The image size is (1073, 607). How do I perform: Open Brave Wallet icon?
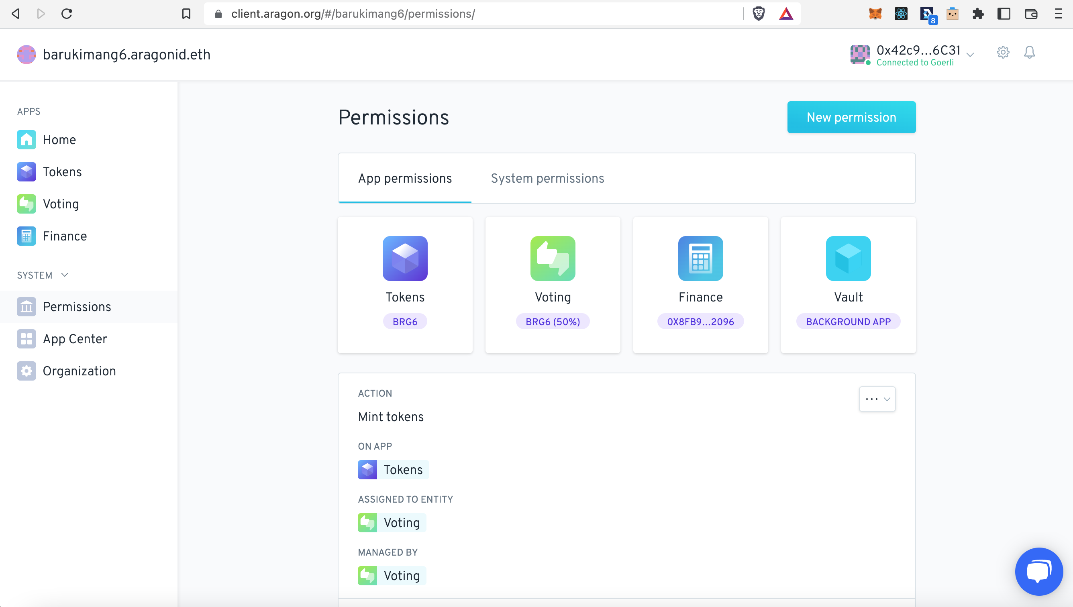point(1030,14)
